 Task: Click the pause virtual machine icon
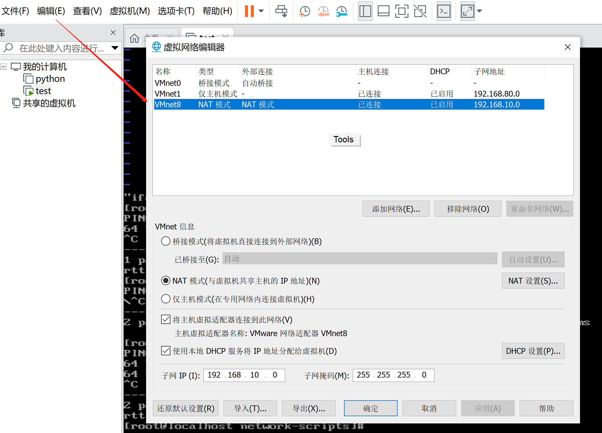[249, 11]
